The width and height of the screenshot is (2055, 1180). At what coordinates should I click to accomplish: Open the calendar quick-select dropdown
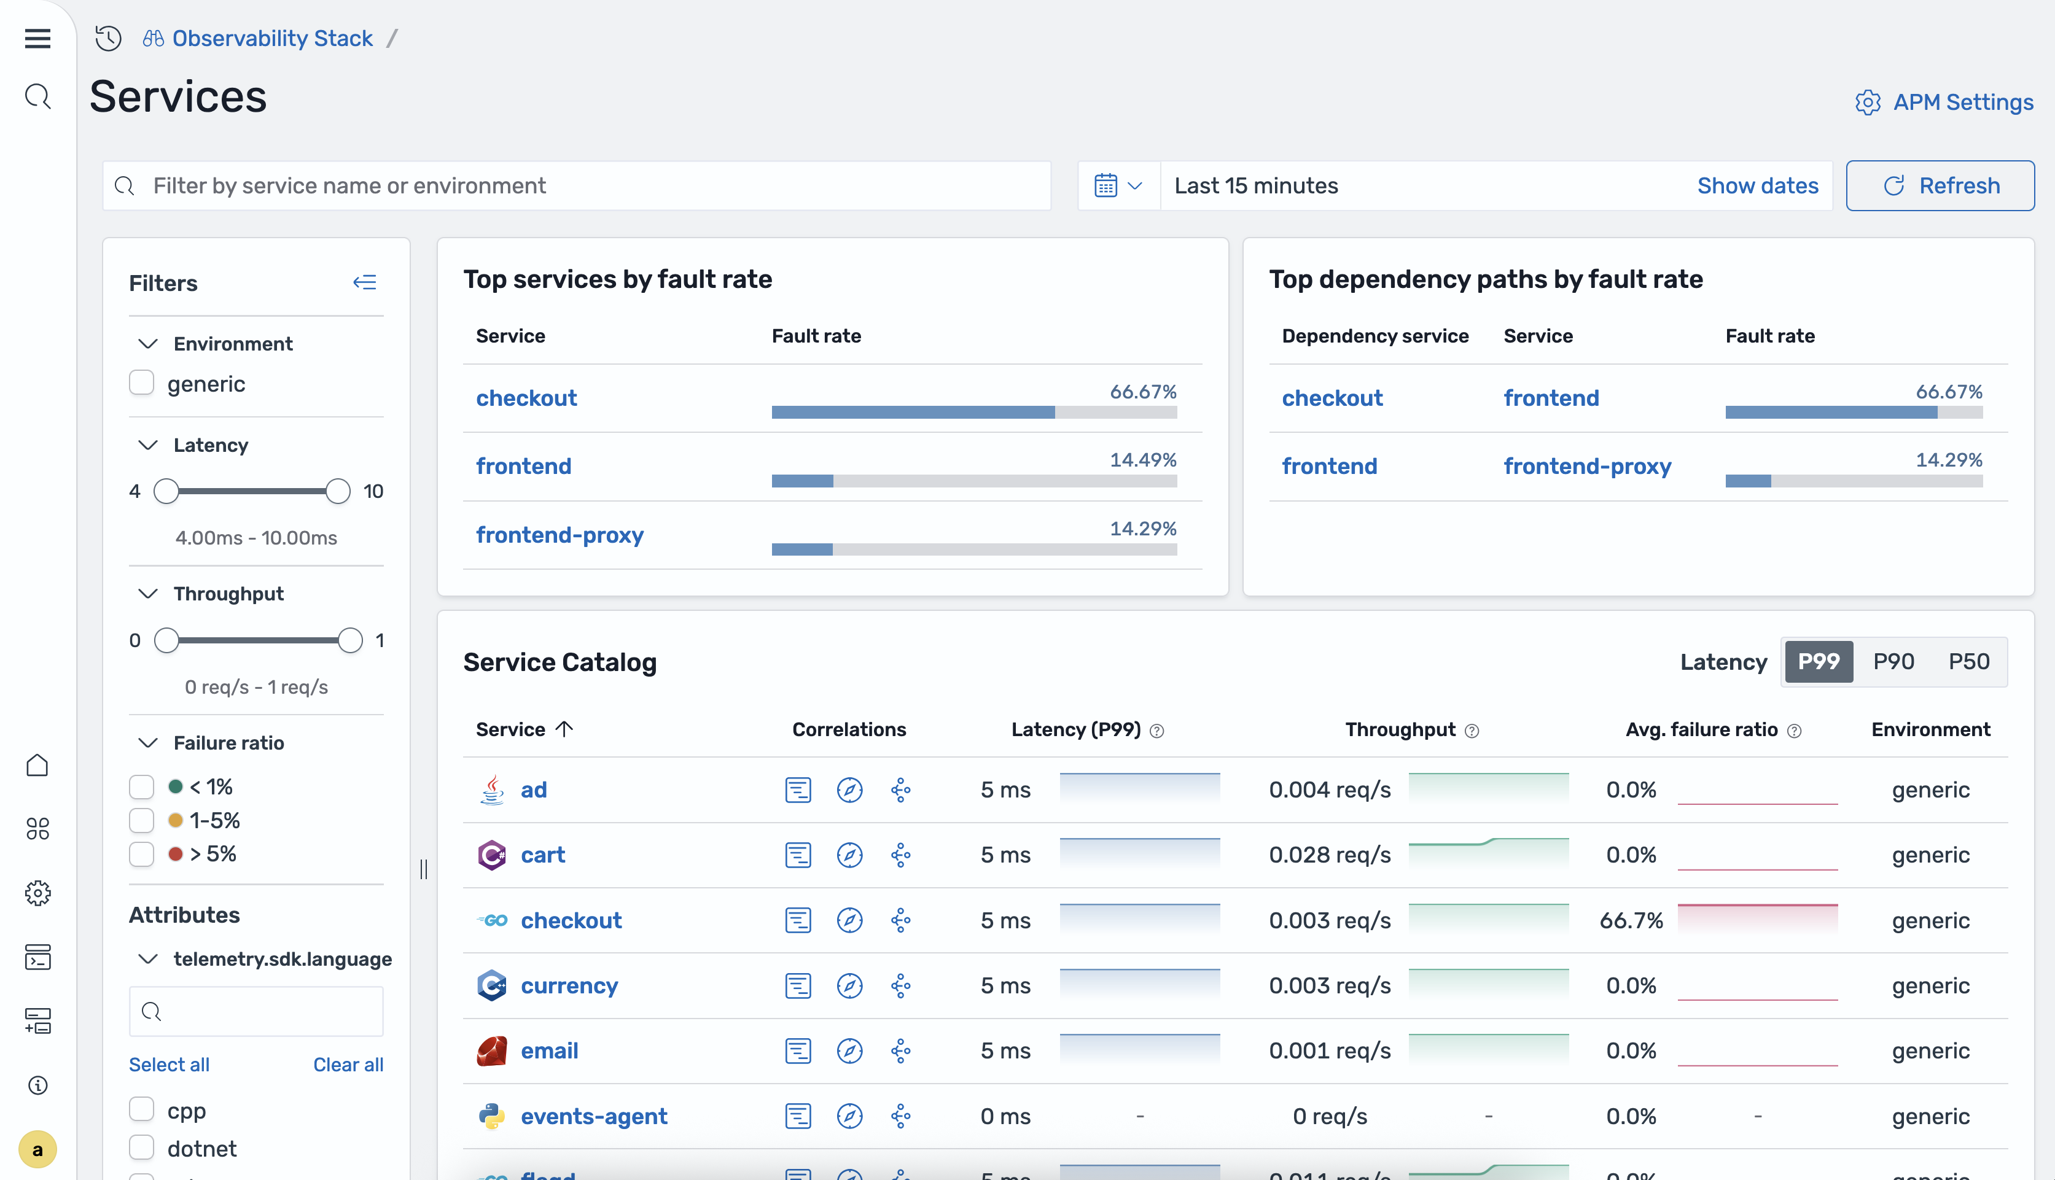[x=1118, y=185]
